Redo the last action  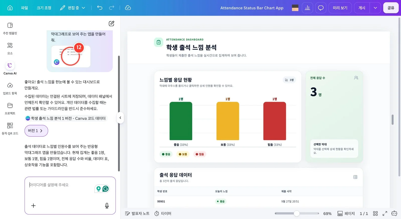112,8
